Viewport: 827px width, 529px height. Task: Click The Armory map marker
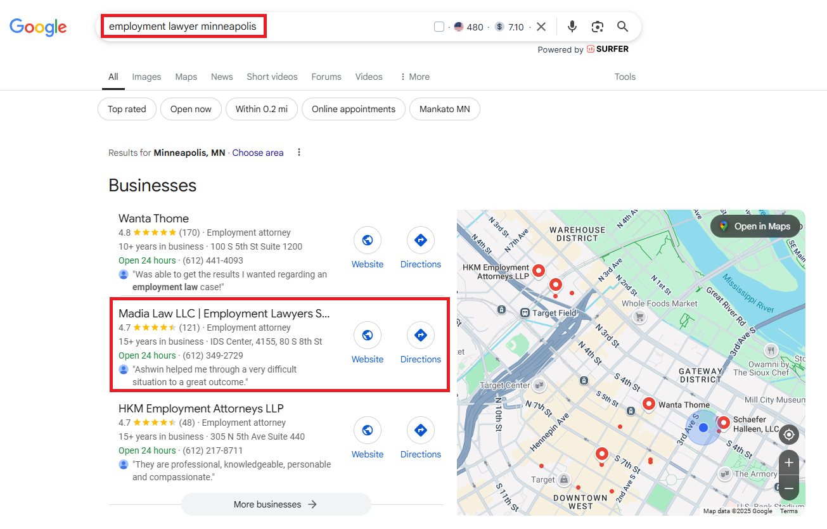point(724,473)
